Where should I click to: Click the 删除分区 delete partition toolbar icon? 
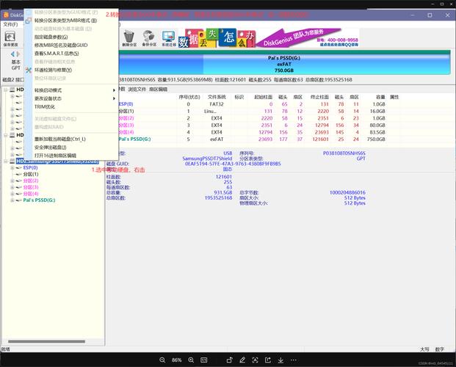129,38
